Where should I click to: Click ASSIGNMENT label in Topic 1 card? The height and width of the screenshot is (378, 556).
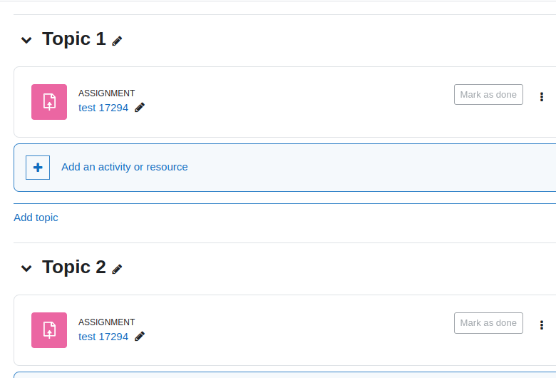click(x=106, y=93)
